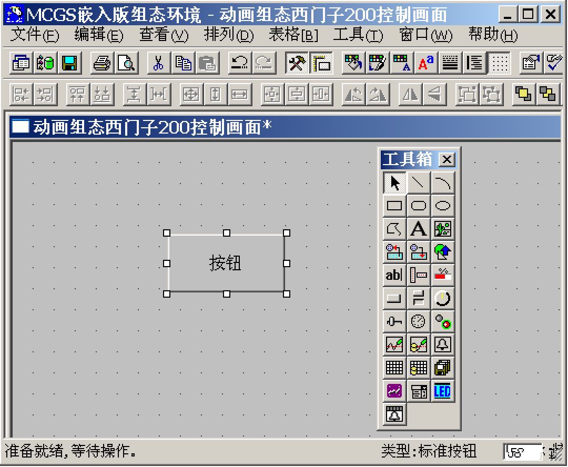Click the coordinate field in status bar

tap(523, 452)
